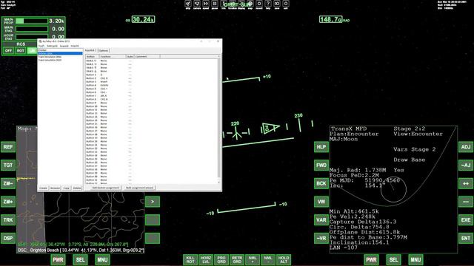Click ++ increment button on TransX MFD

466,183
